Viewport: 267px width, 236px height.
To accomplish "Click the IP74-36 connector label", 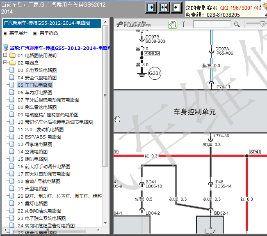I will (x=221, y=136).
